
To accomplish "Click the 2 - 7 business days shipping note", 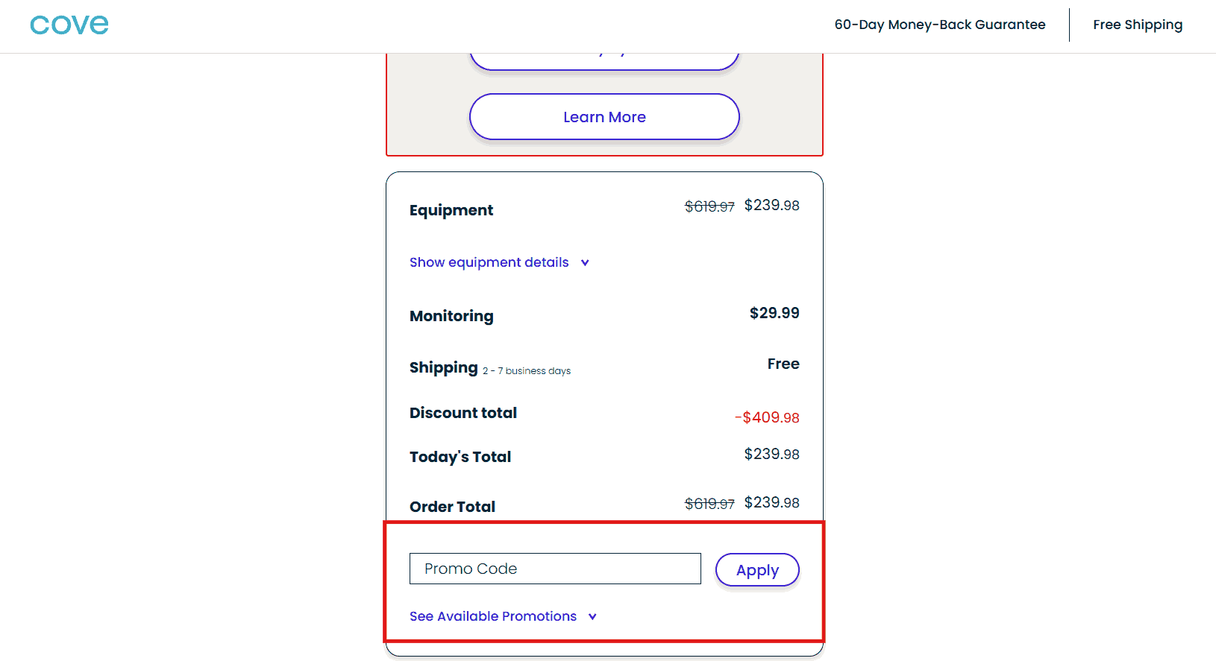I will click(526, 371).
